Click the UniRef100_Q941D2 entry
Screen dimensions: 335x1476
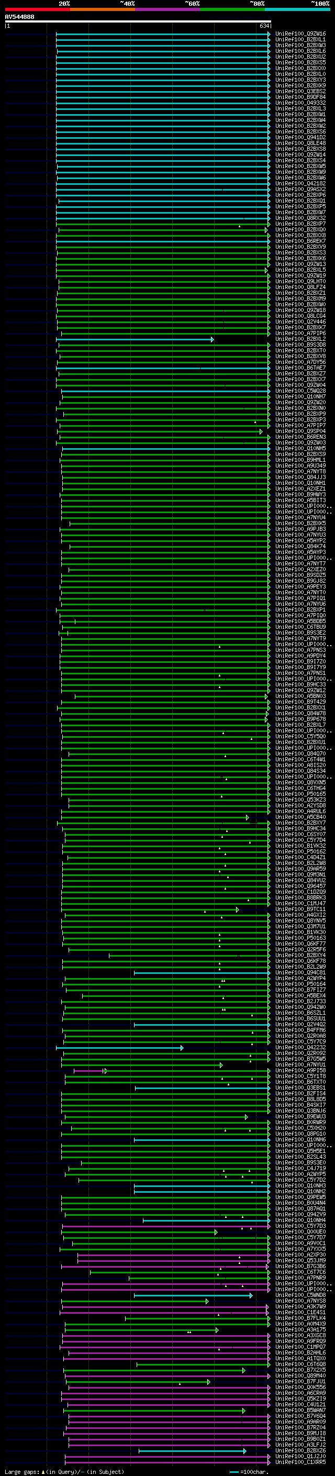point(300,138)
